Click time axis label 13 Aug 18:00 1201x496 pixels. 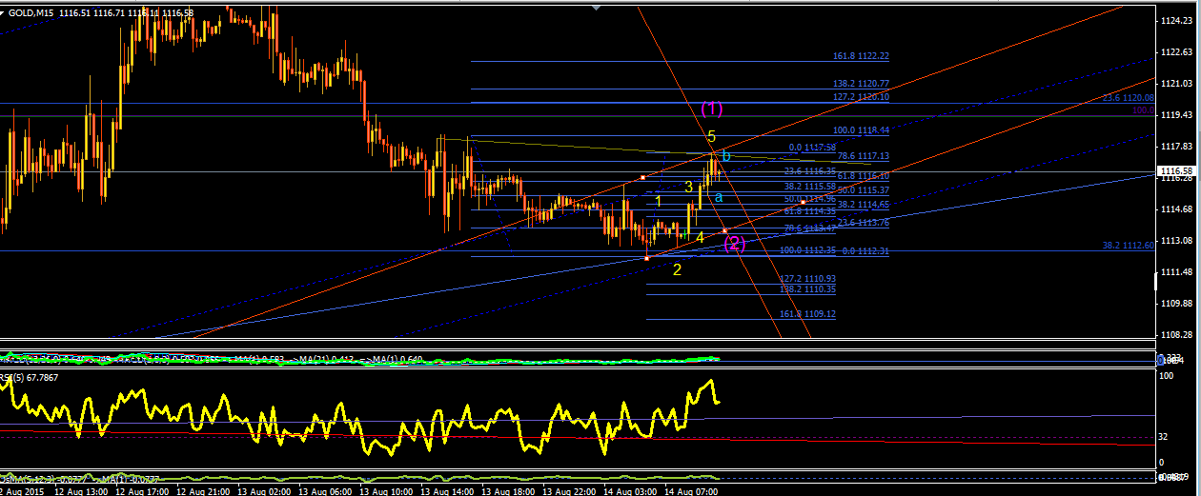click(x=509, y=491)
